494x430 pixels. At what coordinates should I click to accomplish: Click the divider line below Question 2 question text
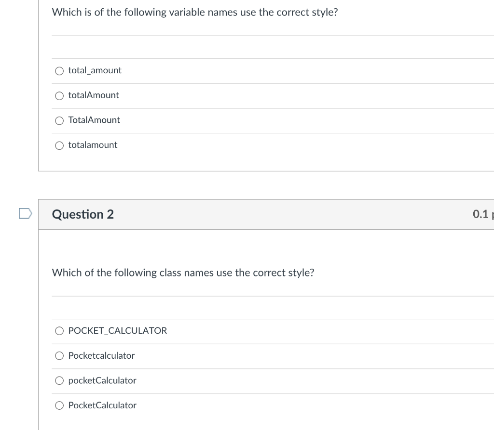pyautogui.click(x=270, y=295)
